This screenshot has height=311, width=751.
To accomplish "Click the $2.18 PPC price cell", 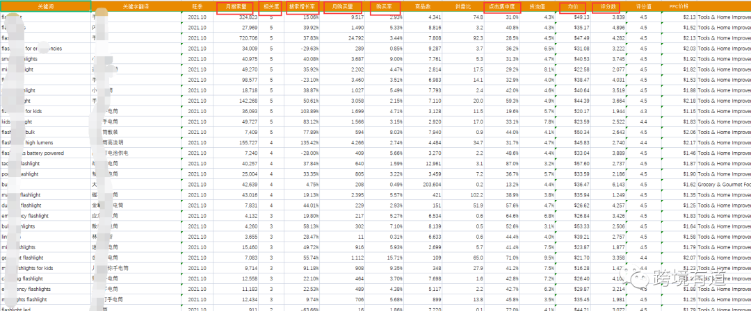I will click(679, 101).
